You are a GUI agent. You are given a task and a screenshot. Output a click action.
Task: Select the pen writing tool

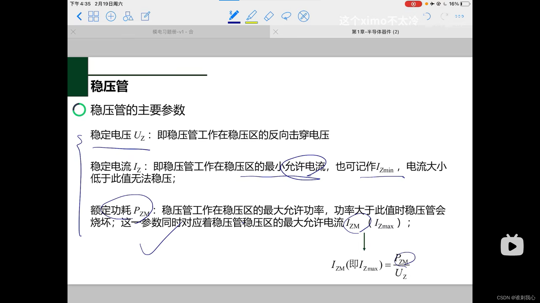(x=234, y=15)
